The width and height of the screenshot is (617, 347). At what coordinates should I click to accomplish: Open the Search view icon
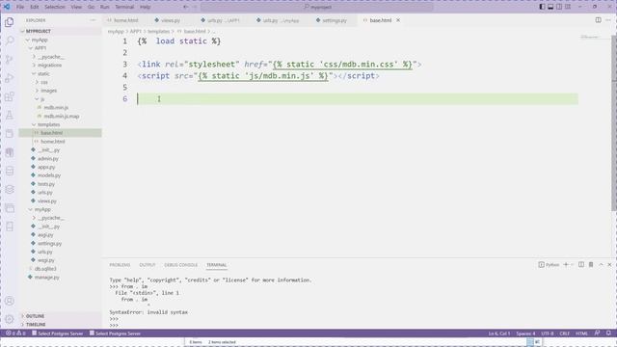click(x=10, y=40)
